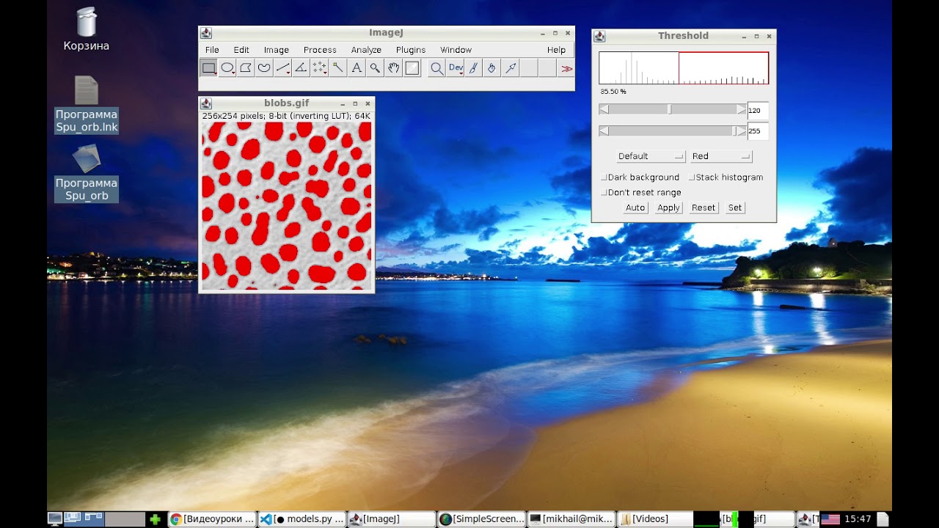
Task: Click the green plus icon in taskbar
Action: tap(155, 519)
